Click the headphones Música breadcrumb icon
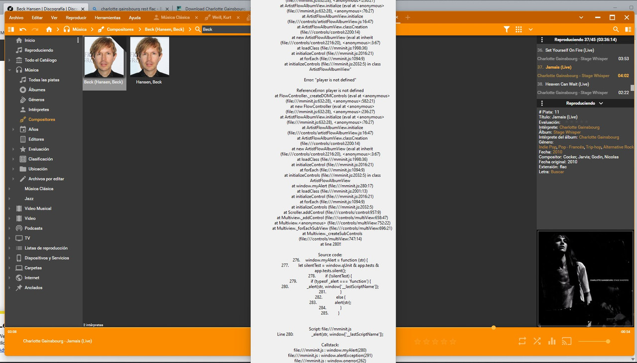 [x=67, y=29]
